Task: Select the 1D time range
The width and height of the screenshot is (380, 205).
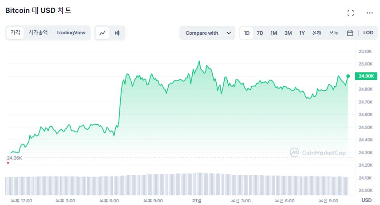Action: [x=247, y=33]
